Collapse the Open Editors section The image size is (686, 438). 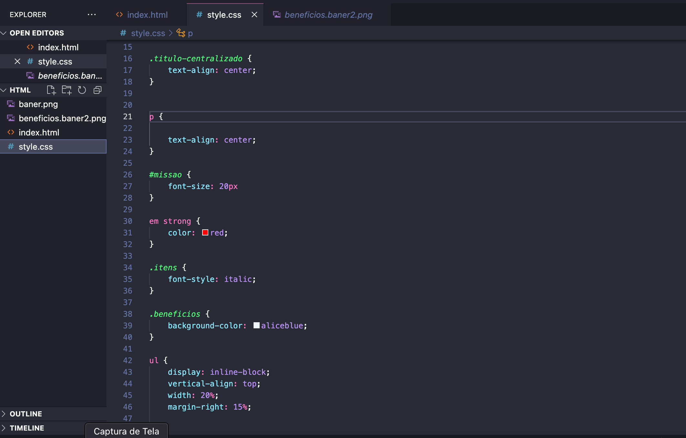4,33
